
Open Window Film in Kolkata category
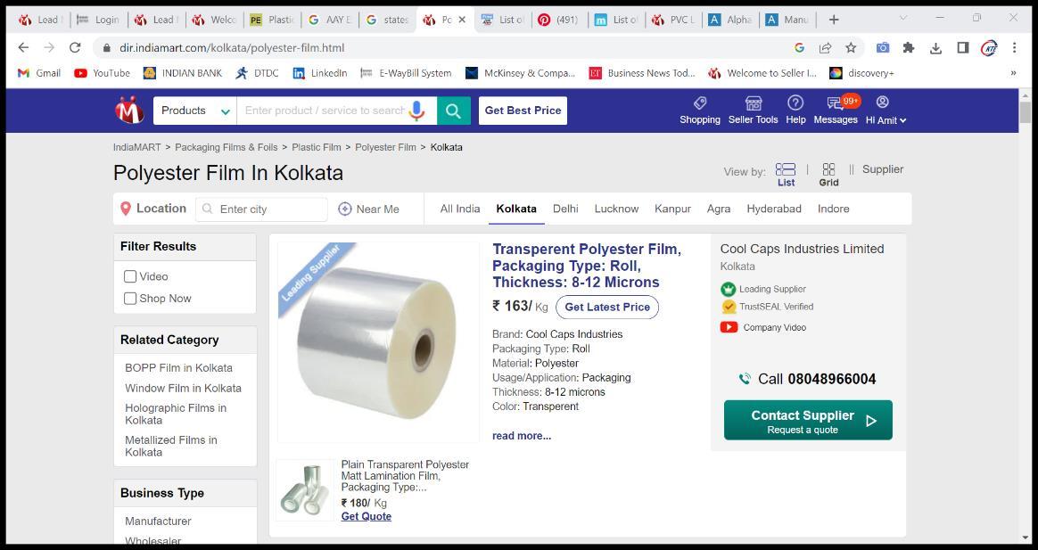pyautogui.click(x=184, y=388)
